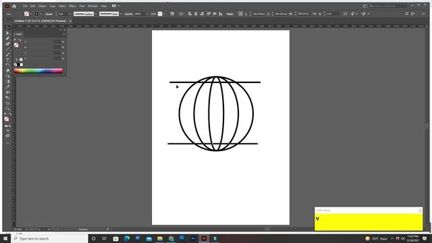This screenshot has width=432, height=243.
Task: Select the Curvature tool
Action: (7, 44)
